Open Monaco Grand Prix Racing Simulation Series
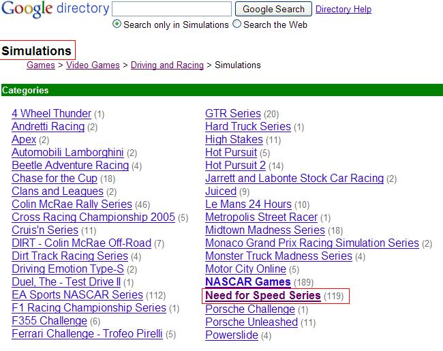 312,243
